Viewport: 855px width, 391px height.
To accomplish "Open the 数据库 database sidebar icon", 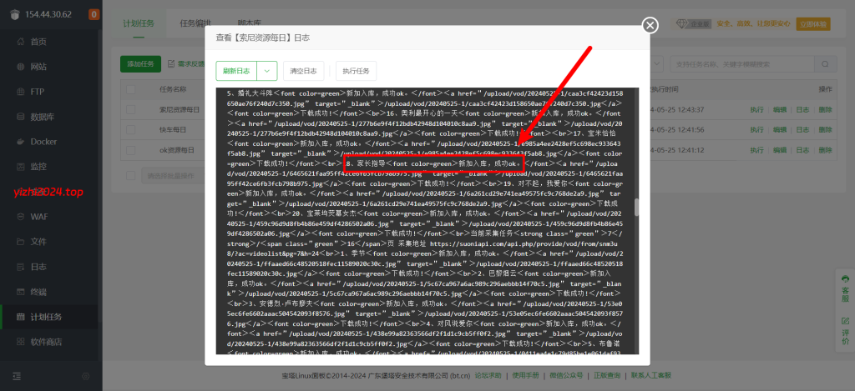I will pyautogui.click(x=20, y=117).
